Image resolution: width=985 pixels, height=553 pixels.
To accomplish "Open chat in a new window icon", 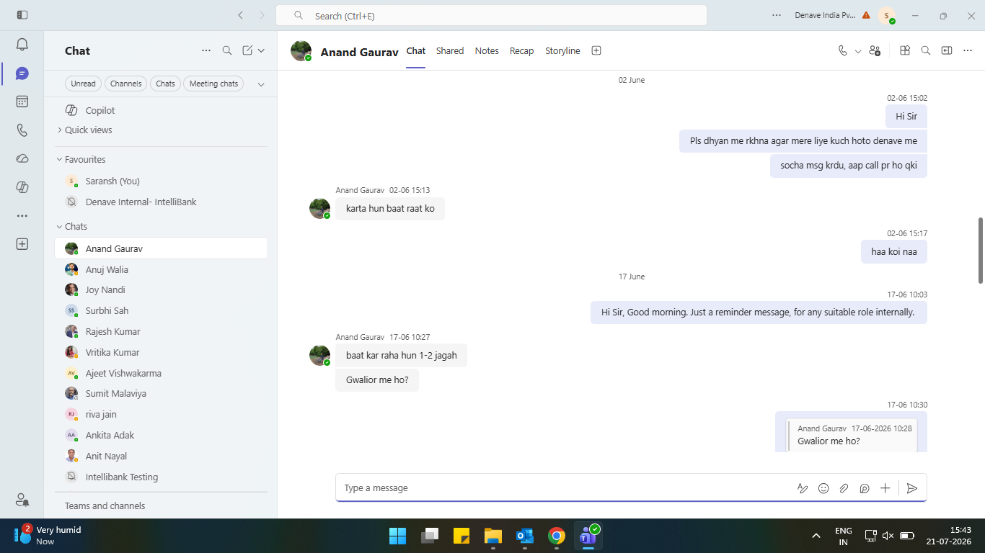I will [947, 50].
